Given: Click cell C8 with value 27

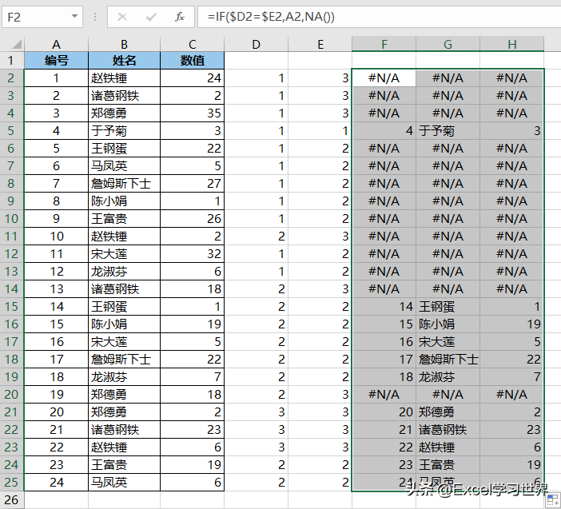Looking at the screenshot, I should (x=192, y=184).
